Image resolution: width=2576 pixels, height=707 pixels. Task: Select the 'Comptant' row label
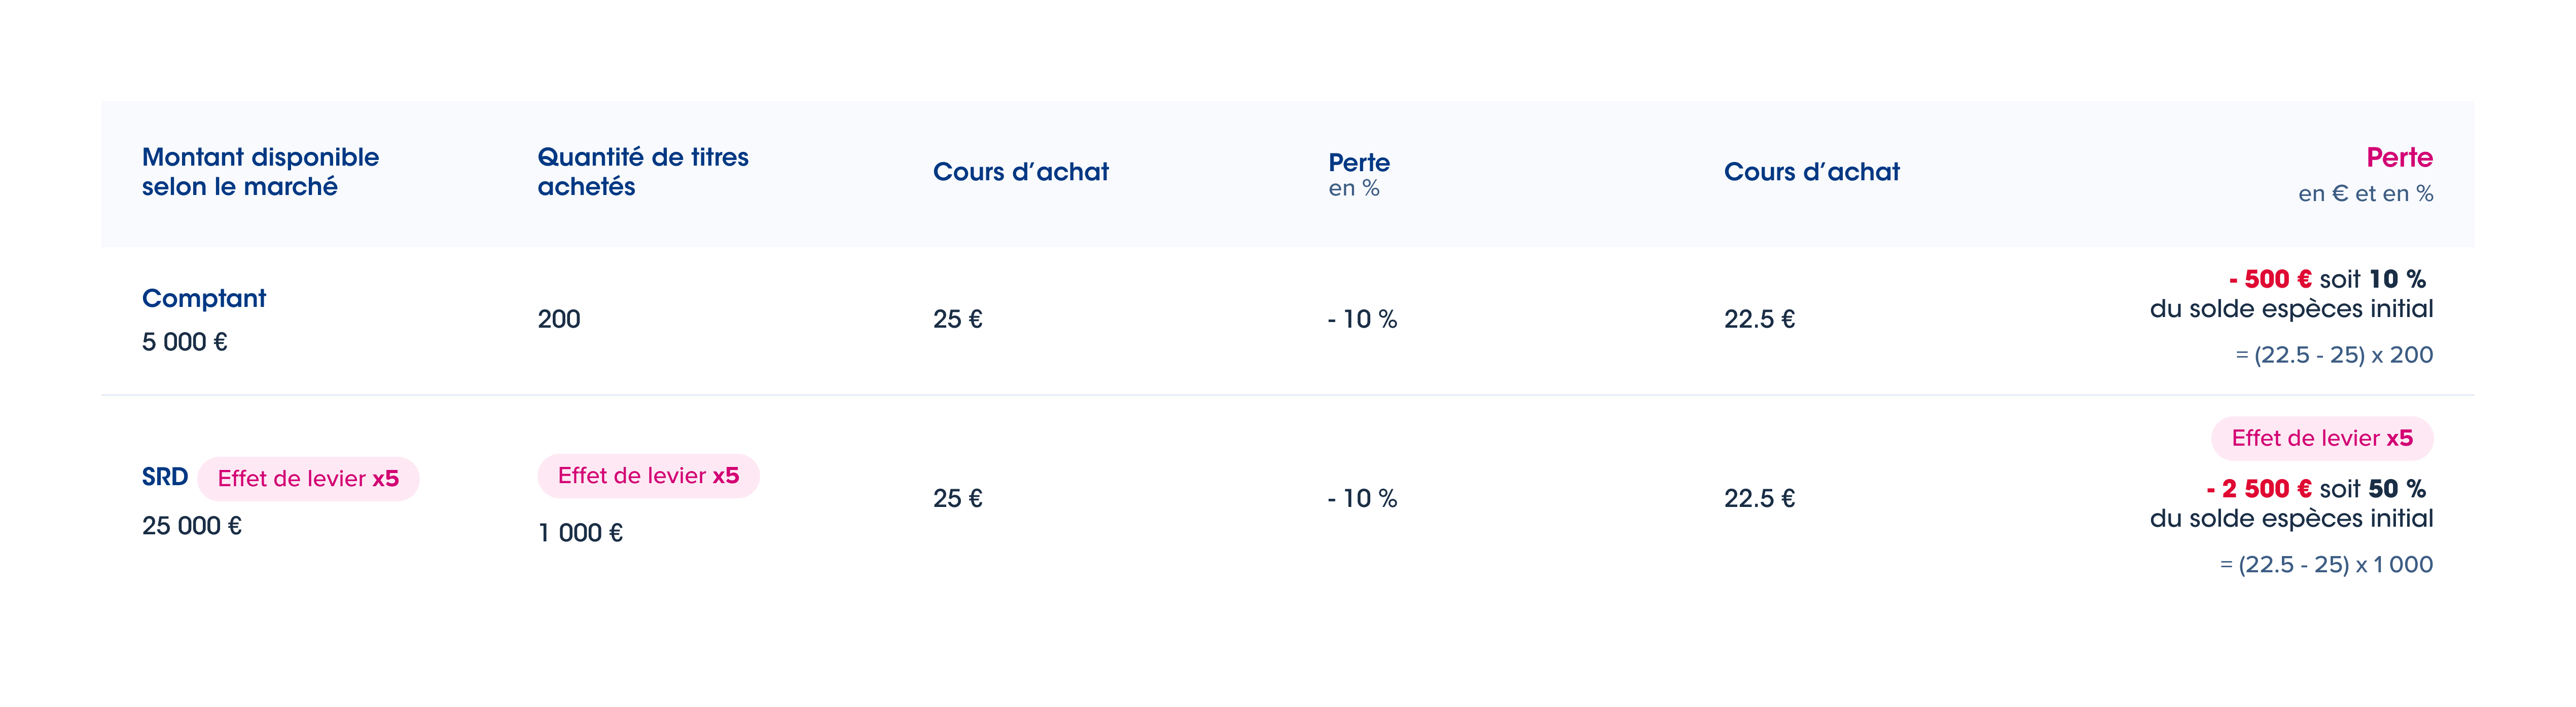(204, 299)
